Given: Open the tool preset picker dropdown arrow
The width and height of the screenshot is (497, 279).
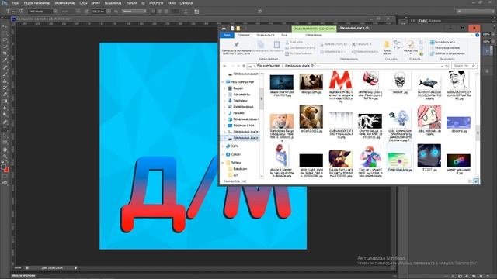Looking at the screenshot, I should pos(13,12).
